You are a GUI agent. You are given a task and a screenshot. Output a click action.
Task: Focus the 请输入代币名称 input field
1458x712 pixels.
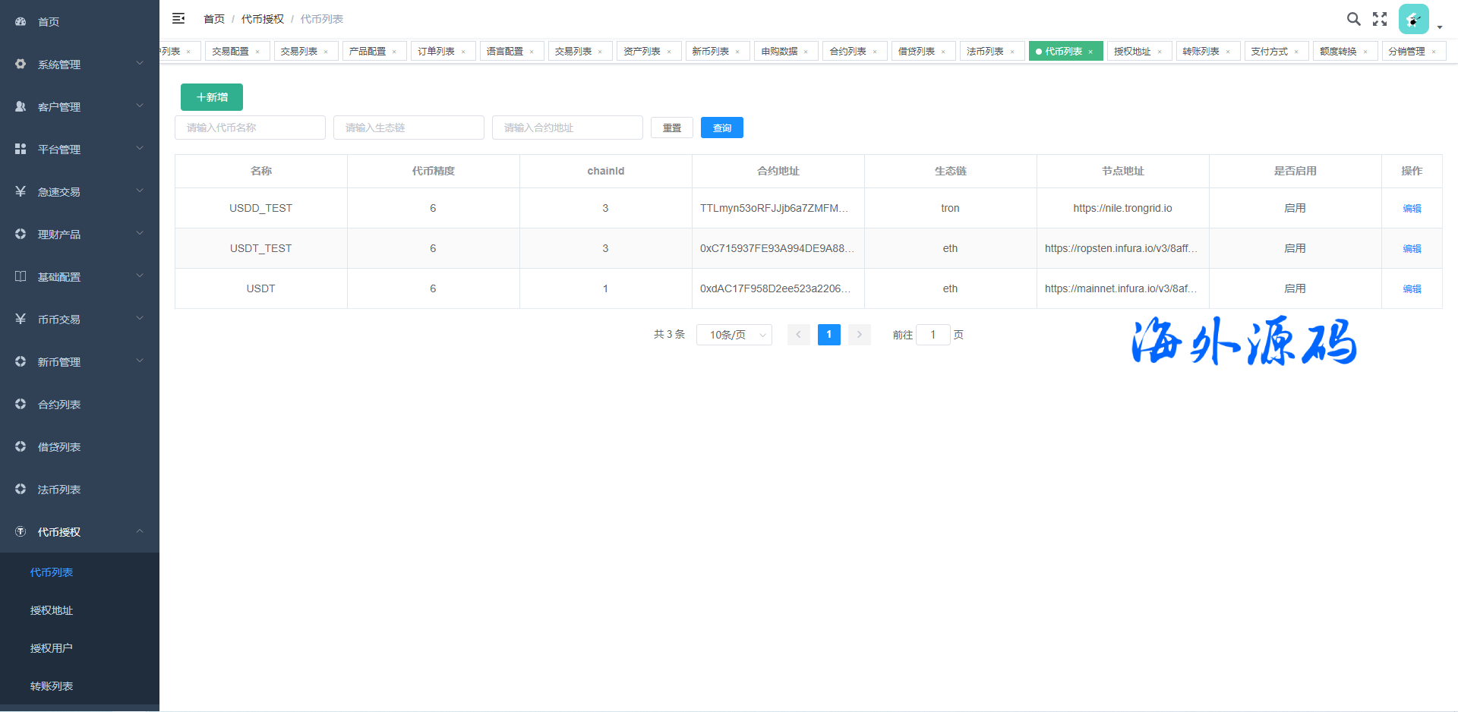[x=250, y=128]
